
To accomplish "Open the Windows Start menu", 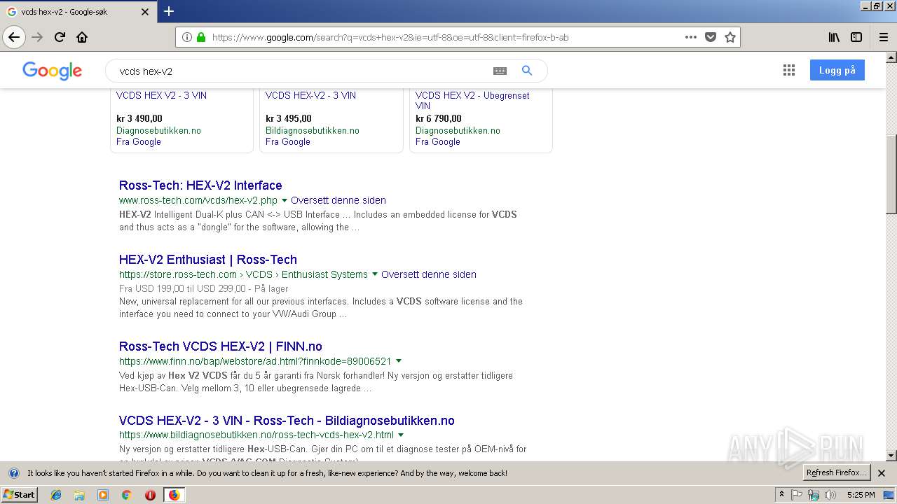I will click(20, 494).
